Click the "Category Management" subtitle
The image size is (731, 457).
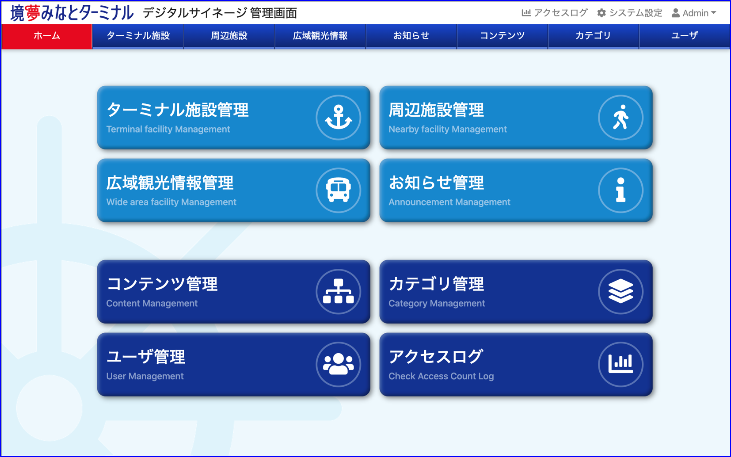(437, 304)
